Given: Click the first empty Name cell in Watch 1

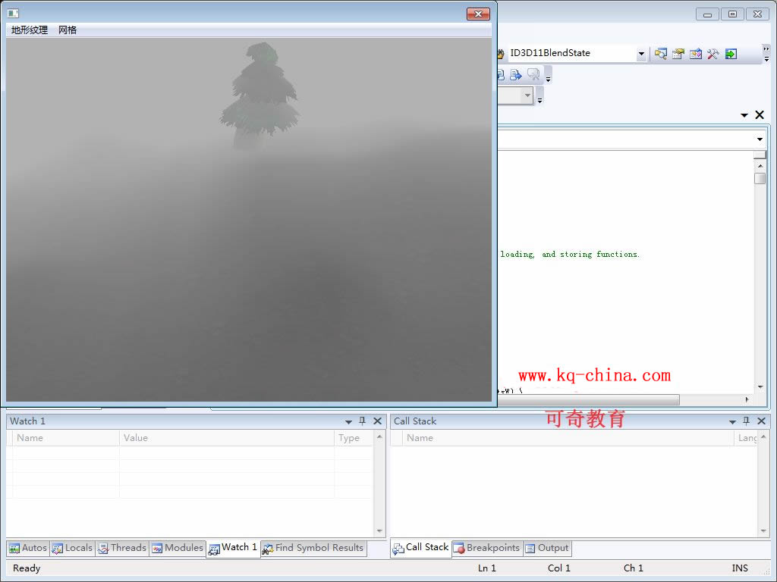Looking at the screenshot, I should point(66,452).
